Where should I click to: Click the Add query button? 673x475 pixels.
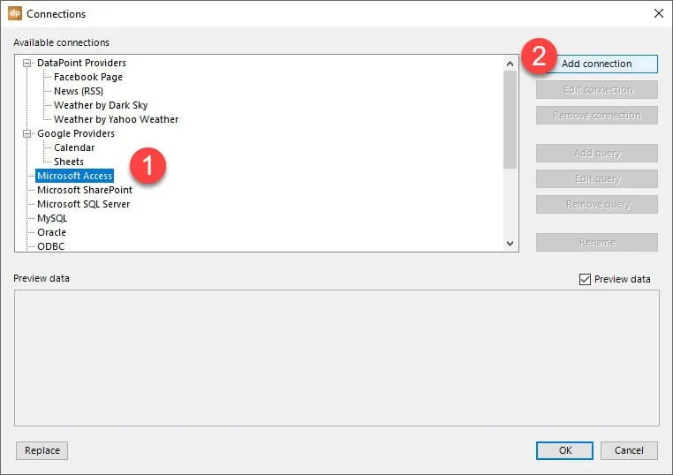coord(596,154)
